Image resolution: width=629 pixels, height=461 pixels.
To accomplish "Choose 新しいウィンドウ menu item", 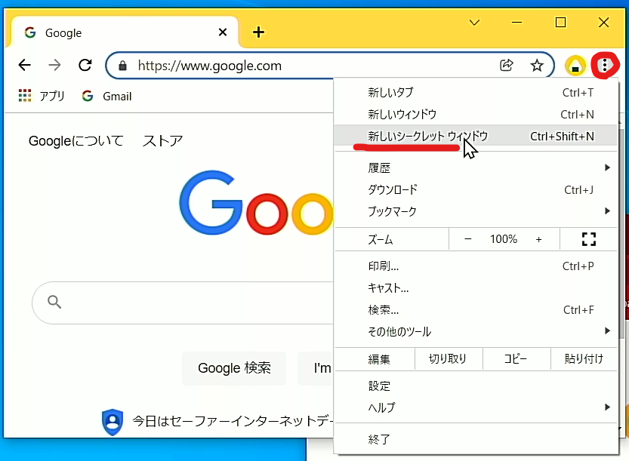I will [476, 114].
